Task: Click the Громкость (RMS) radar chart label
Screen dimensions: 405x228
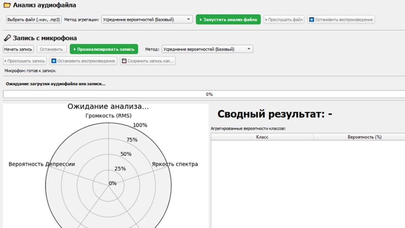Action: [x=108, y=116]
